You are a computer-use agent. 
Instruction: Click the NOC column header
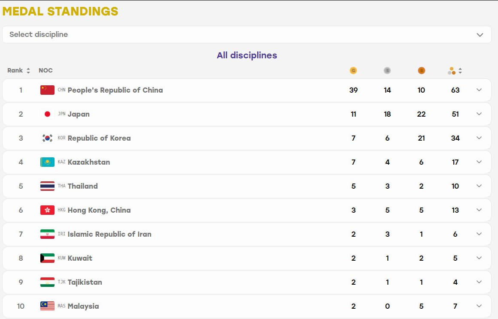click(x=46, y=70)
